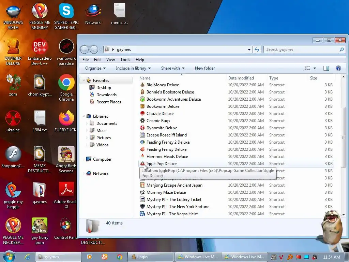Open the Tools menu
Screen dimensions: 349x262
[125, 60]
